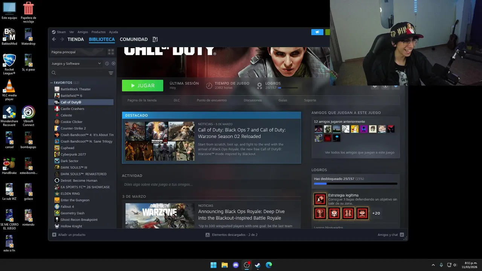Open the Ubisoft Connect desktop icon
Image resolution: width=482 pixels, height=271 pixels.
point(28,116)
